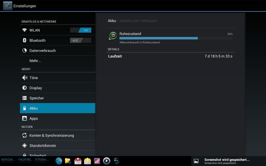266x166 pixels.
Task: Click the Details zum Verbrauch breadcrumb
Action: pyautogui.click(x=138, y=21)
